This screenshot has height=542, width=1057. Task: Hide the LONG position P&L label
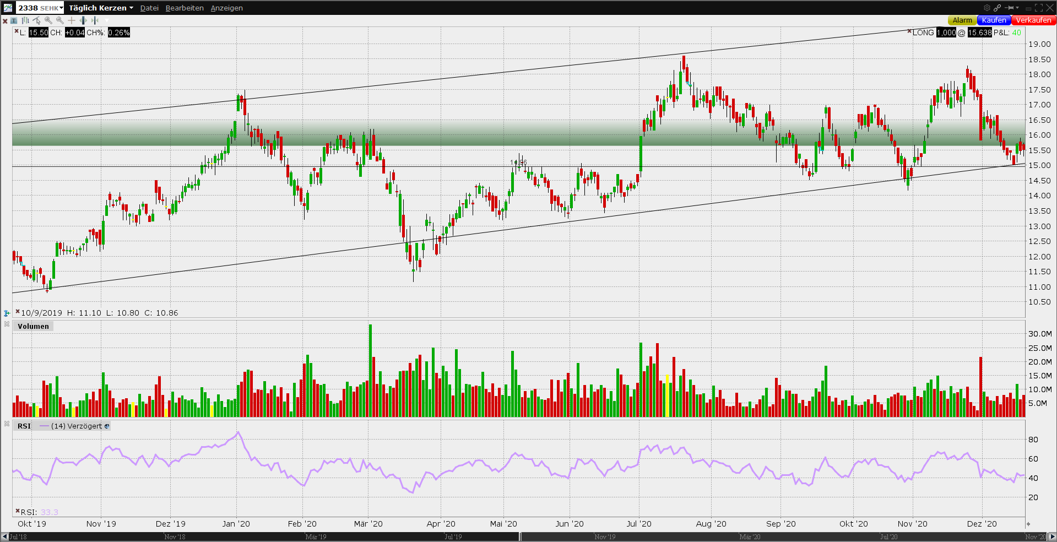tap(909, 31)
